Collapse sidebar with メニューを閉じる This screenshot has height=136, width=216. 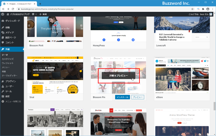(13, 101)
